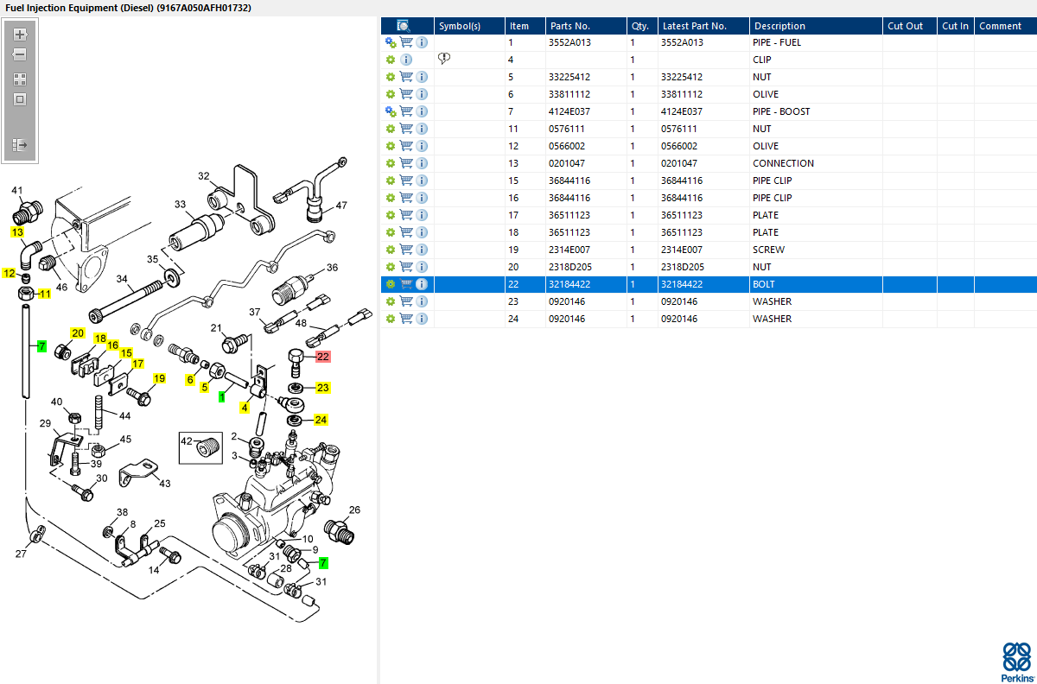This screenshot has height=684, width=1037.
Task: Click the four-squares grid view icon
Action: pyautogui.click(x=20, y=79)
